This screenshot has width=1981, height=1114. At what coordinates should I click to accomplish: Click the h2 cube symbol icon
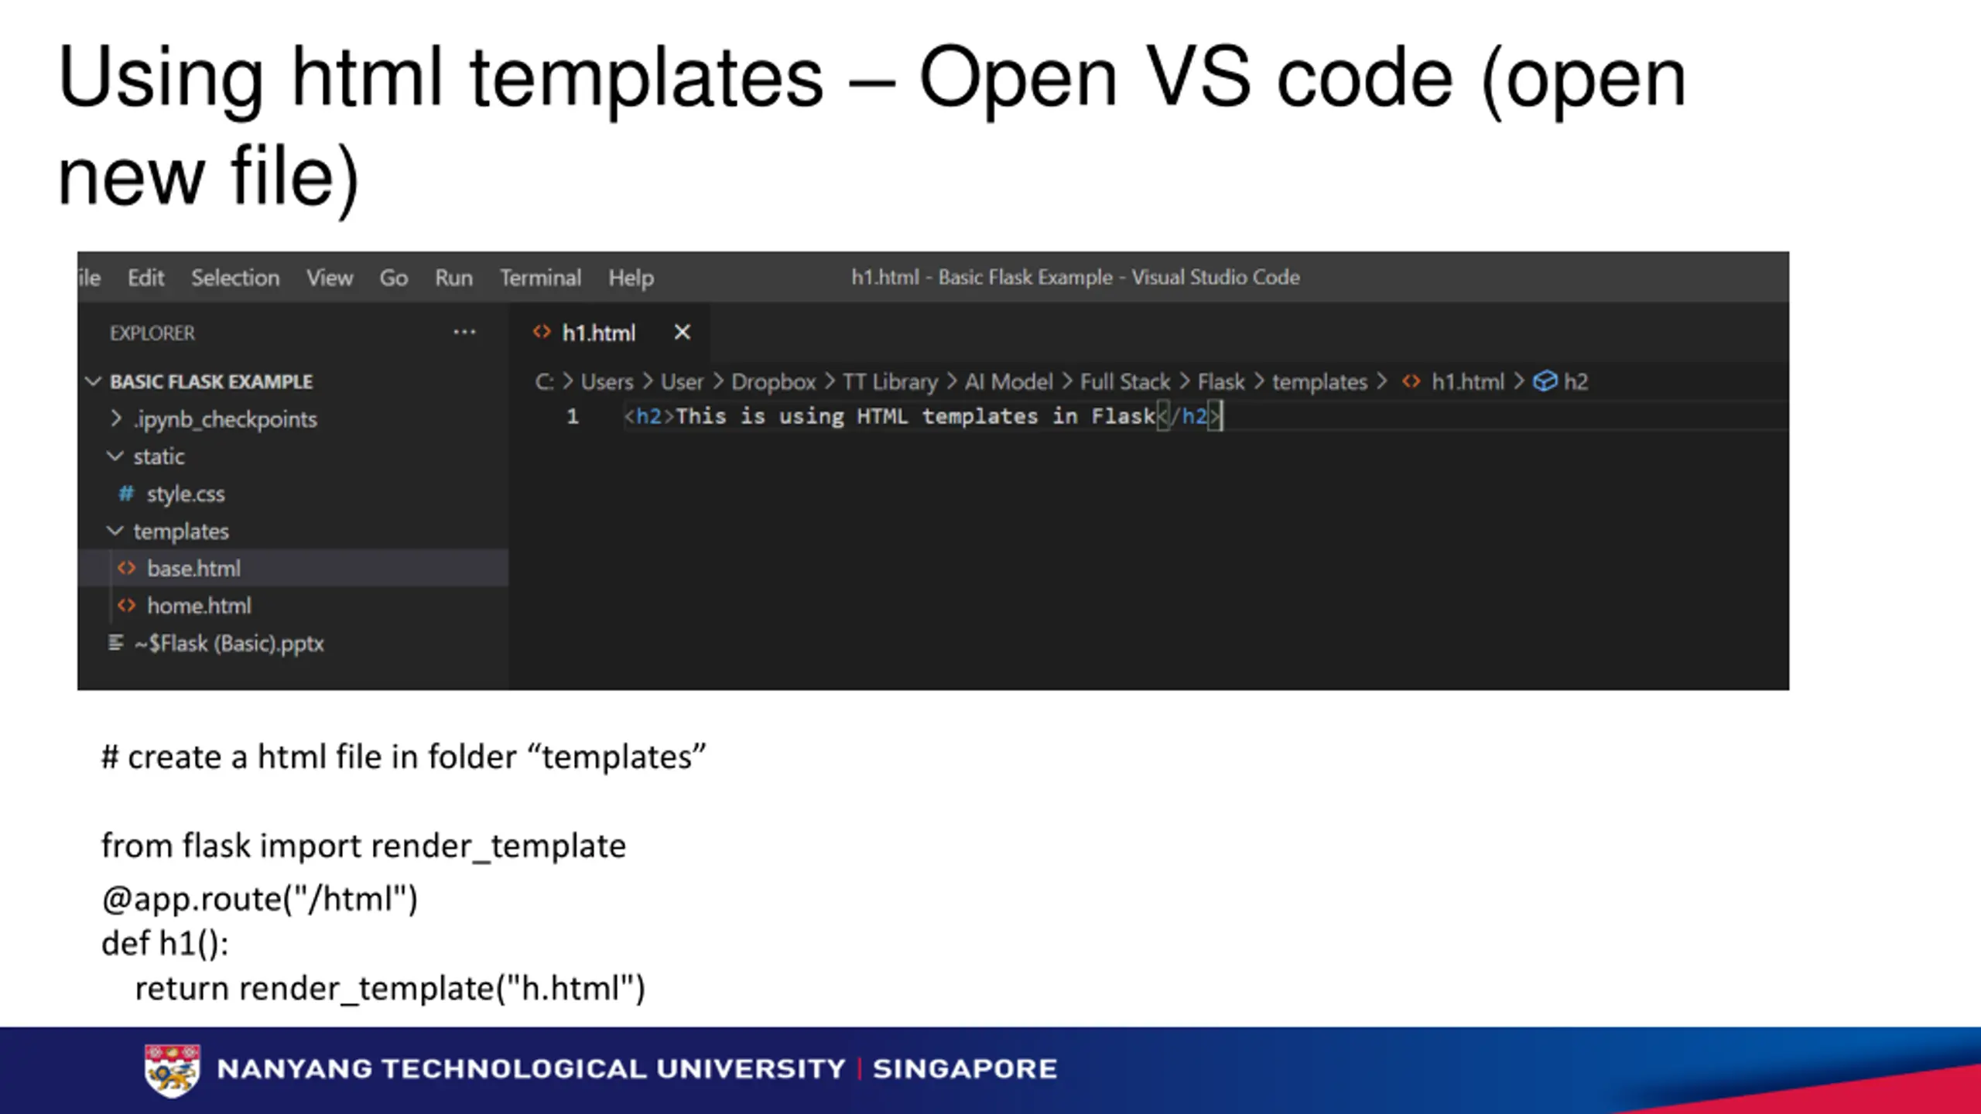[1545, 381]
